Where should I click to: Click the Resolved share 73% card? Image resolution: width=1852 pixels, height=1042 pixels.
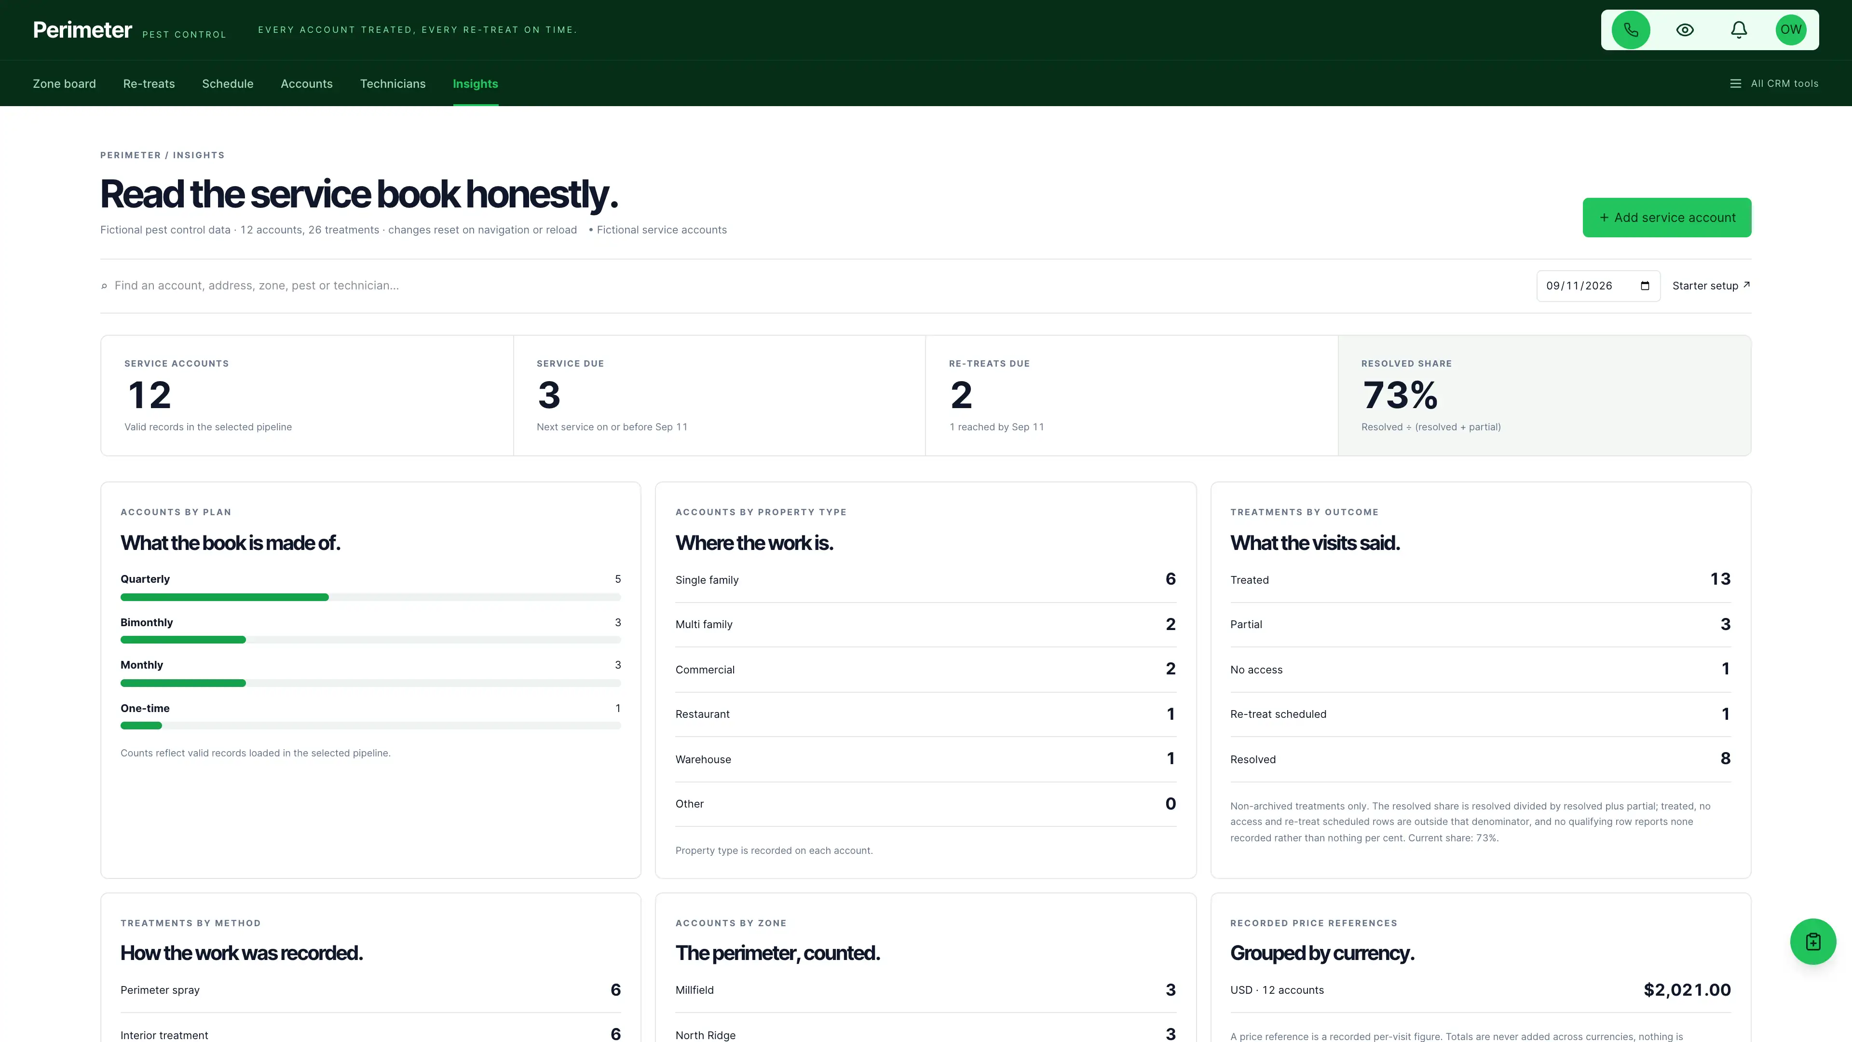pos(1544,395)
